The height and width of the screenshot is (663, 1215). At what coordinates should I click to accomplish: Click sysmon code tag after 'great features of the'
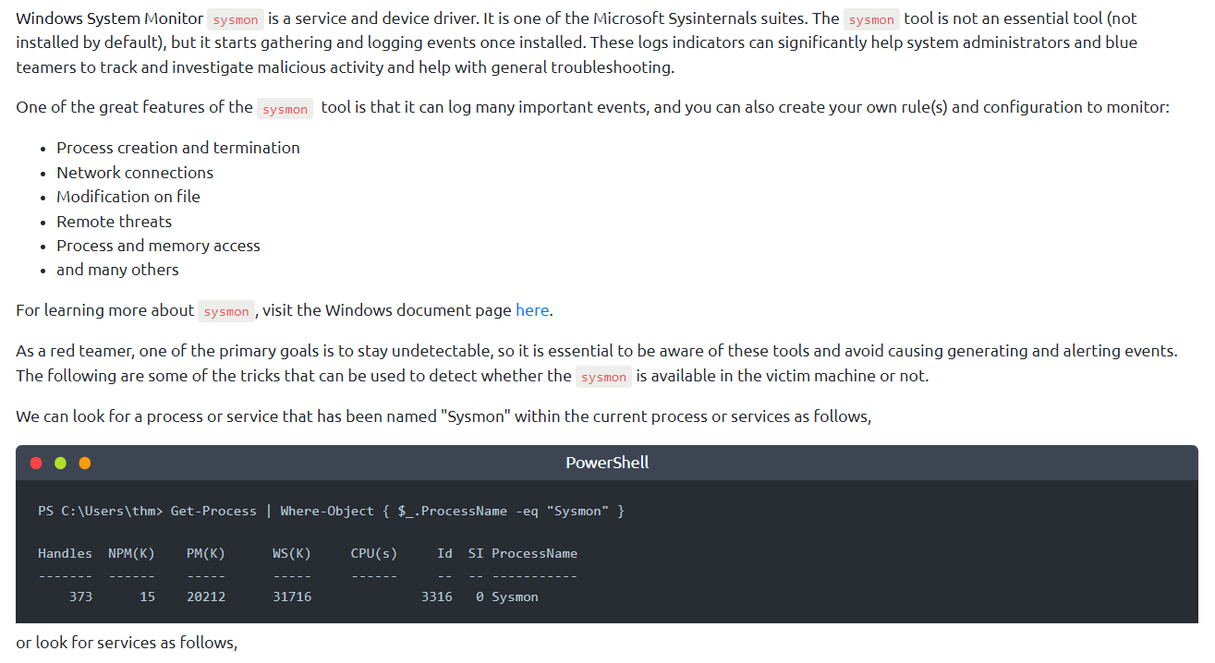tap(285, 109)
